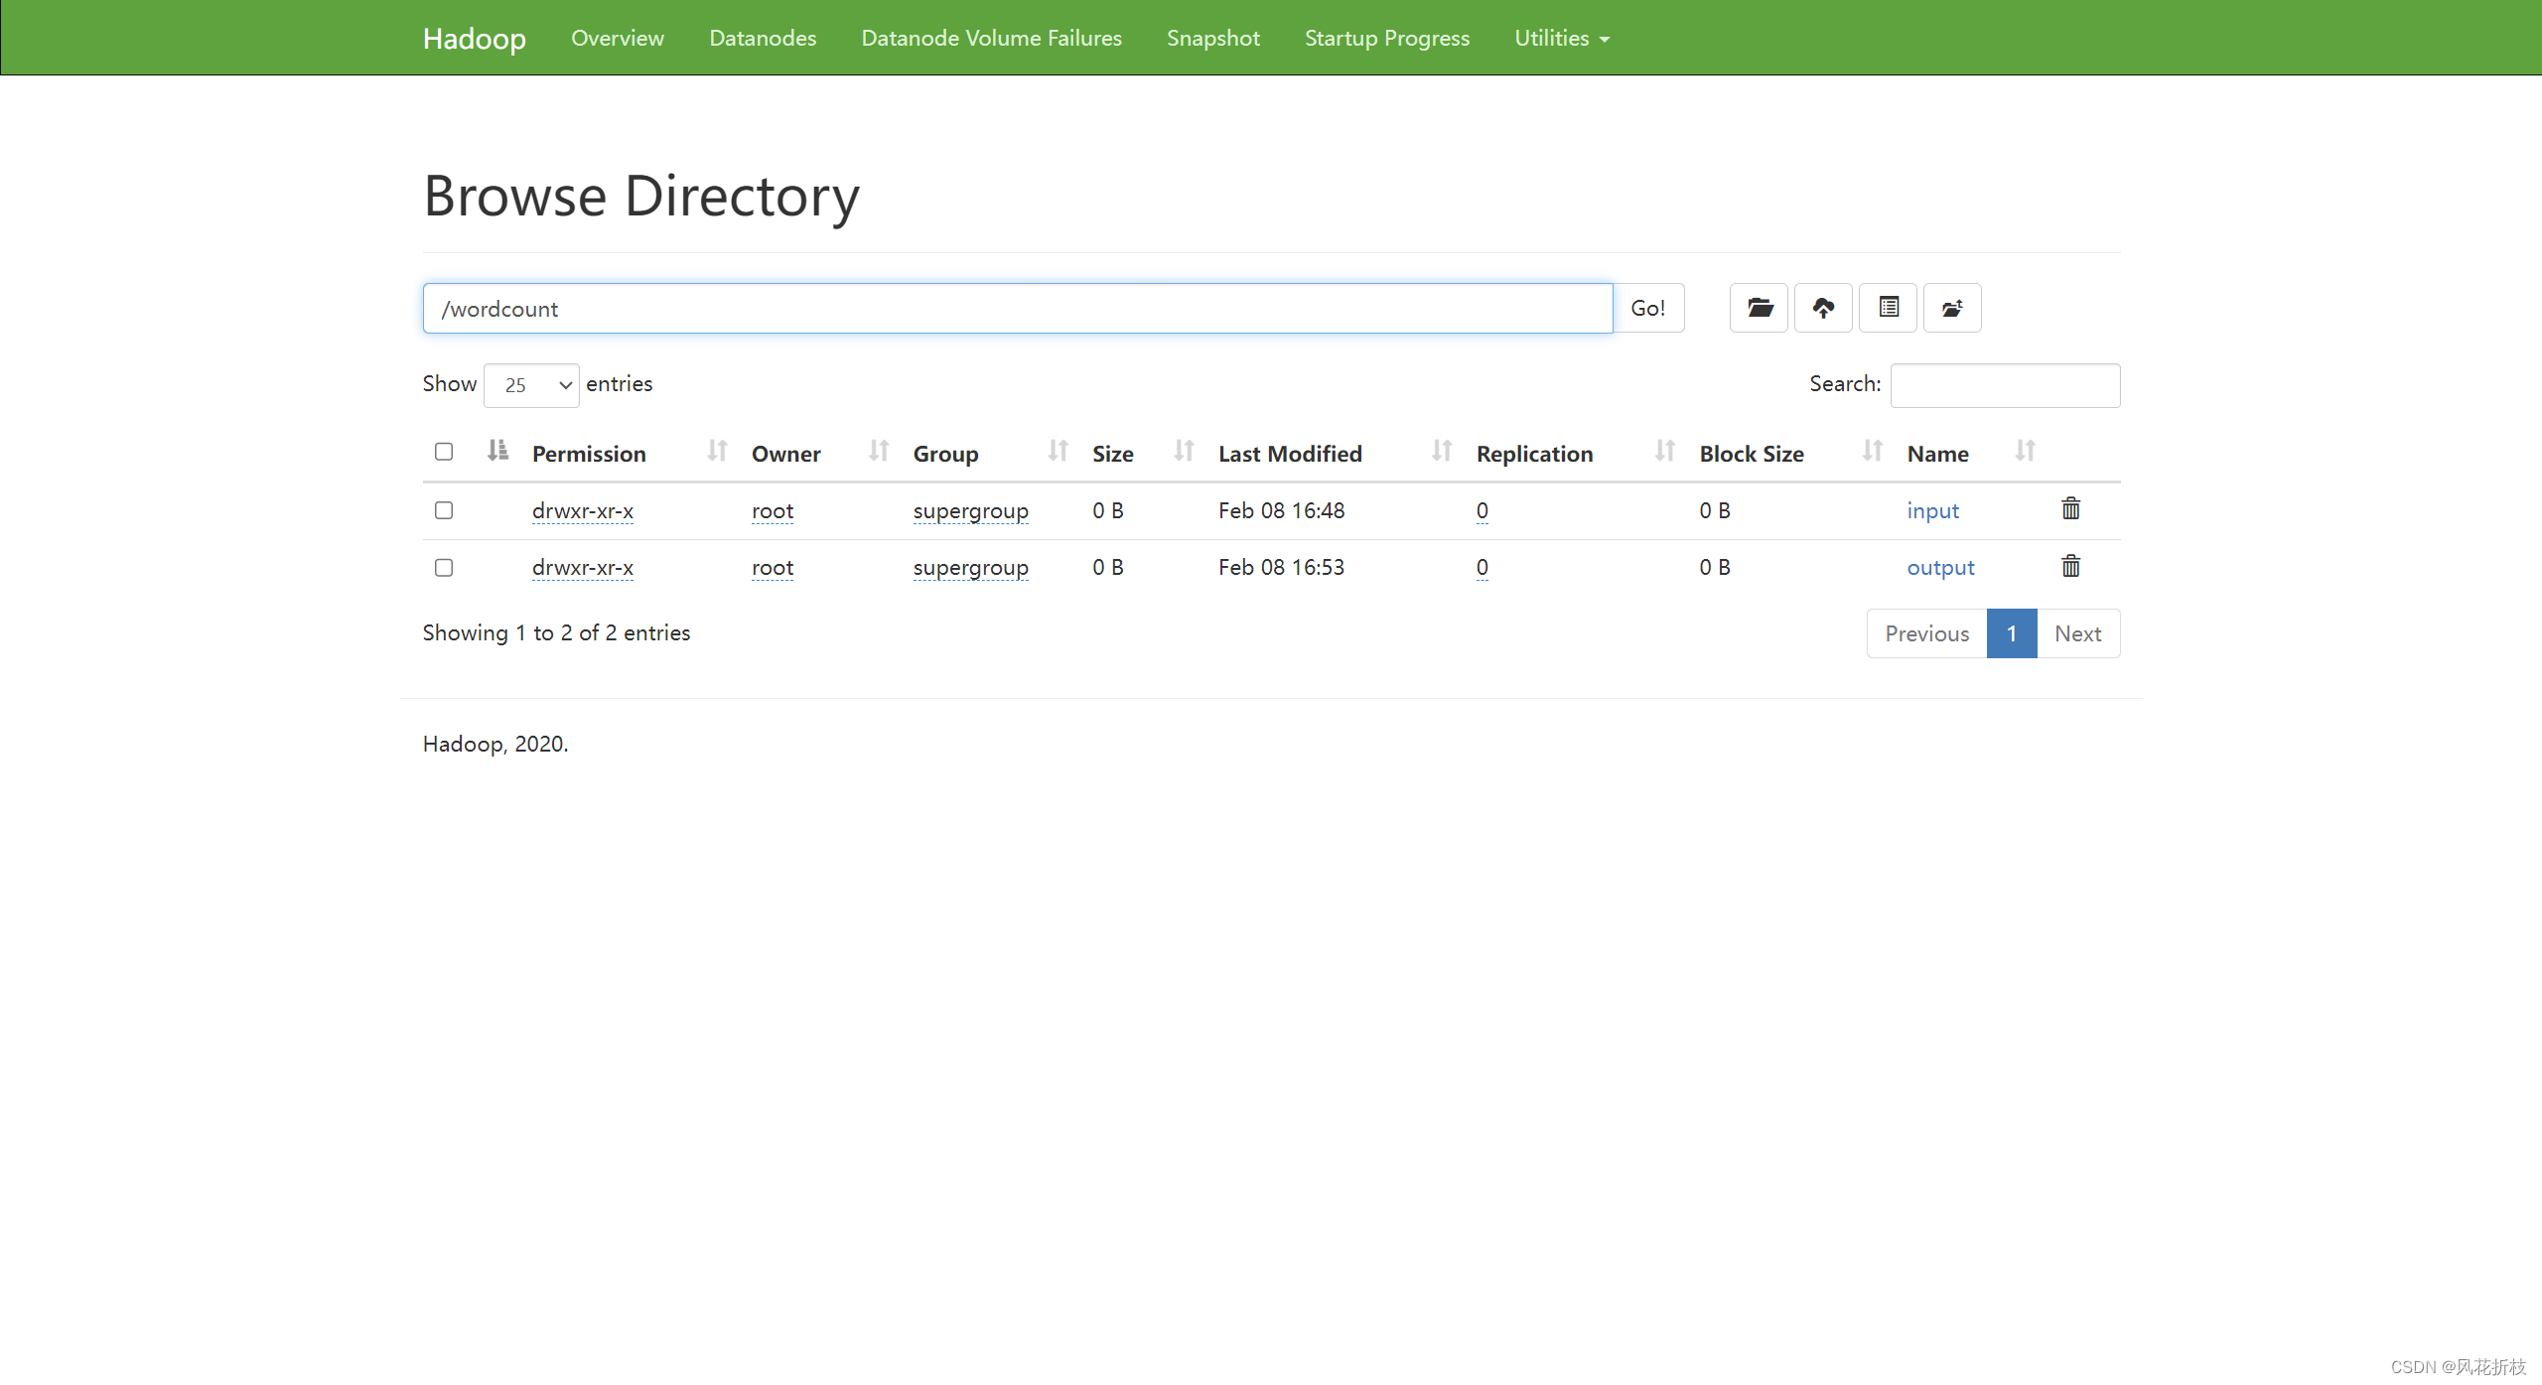Click the Next pagination button
Screen dimensions: 2542x1385
point(2077,633)
